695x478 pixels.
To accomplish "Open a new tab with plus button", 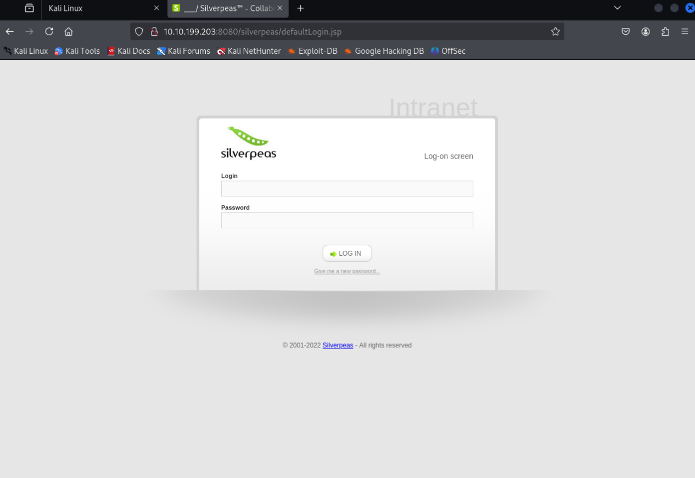I will coord(300,8).
